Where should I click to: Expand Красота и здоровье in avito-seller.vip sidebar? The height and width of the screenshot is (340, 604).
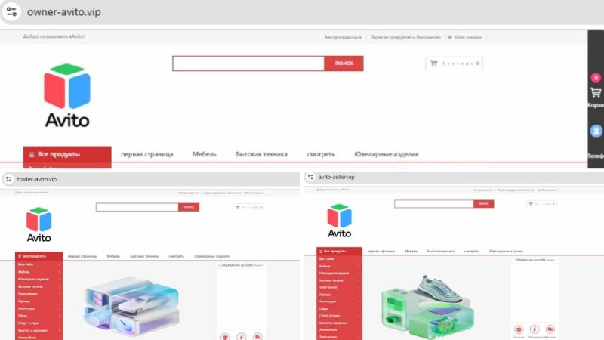[x=339, y=323]
